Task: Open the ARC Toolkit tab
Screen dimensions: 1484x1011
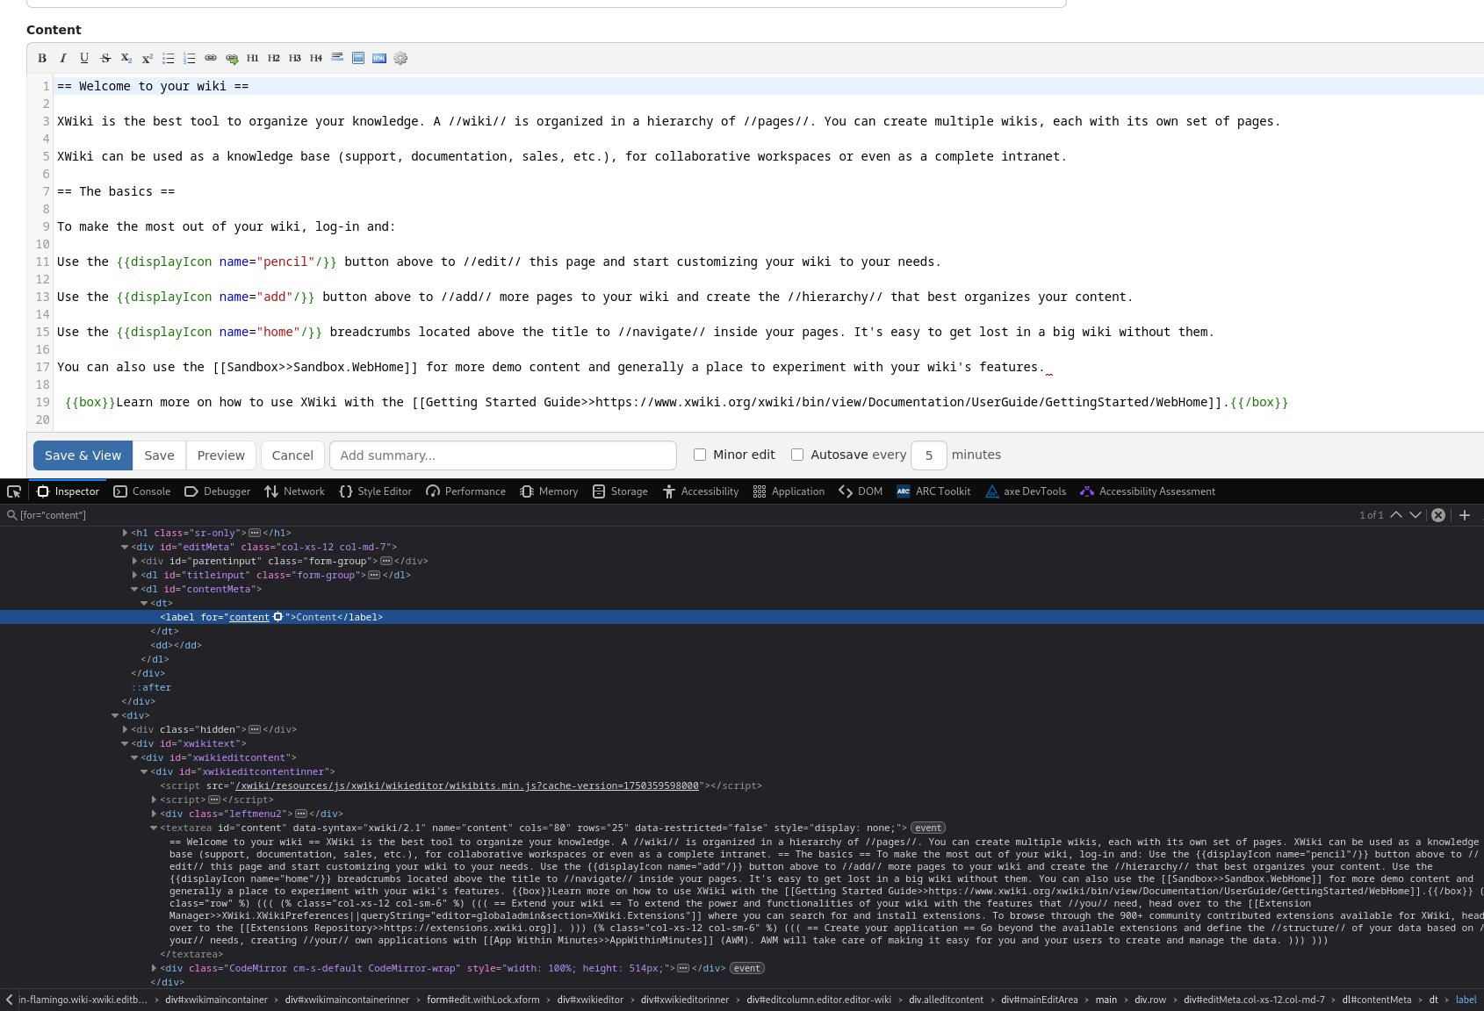Action: coord(933,491)
